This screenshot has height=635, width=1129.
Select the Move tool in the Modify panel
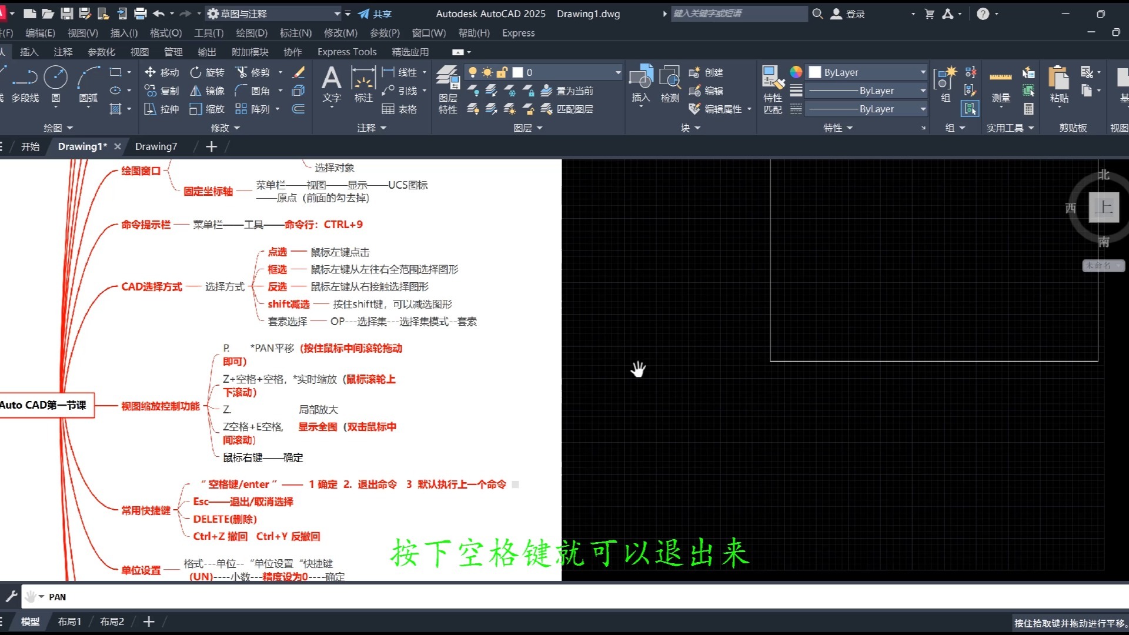click(x=162, y=72)
